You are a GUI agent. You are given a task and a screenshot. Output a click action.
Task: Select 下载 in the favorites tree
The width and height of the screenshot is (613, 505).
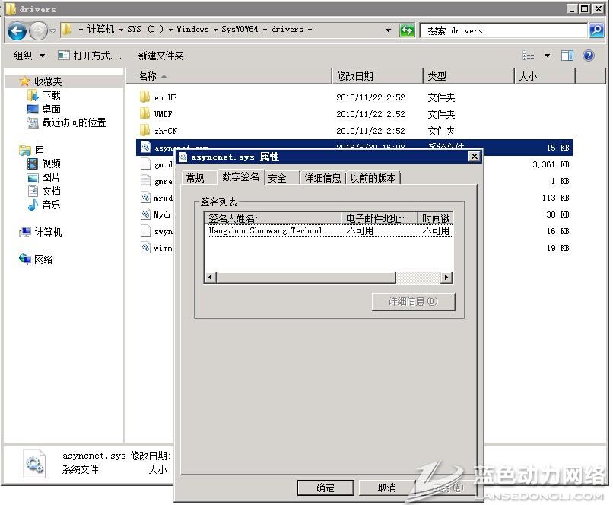tap(51, 95)
